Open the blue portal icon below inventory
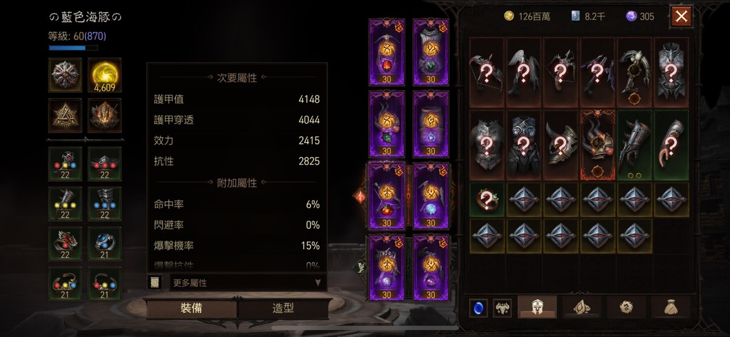 pyautogui.click(x=477, y=308)
